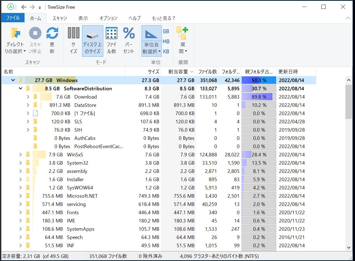The height and width of the screenshot is (261, 355).
Task: Select the サイズ mode icon
Action: tap(73, 34)
